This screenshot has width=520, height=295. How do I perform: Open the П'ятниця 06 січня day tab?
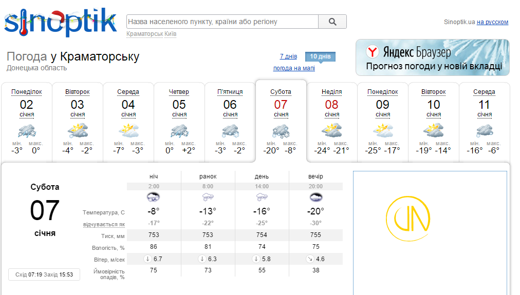[x=230, y=122]
